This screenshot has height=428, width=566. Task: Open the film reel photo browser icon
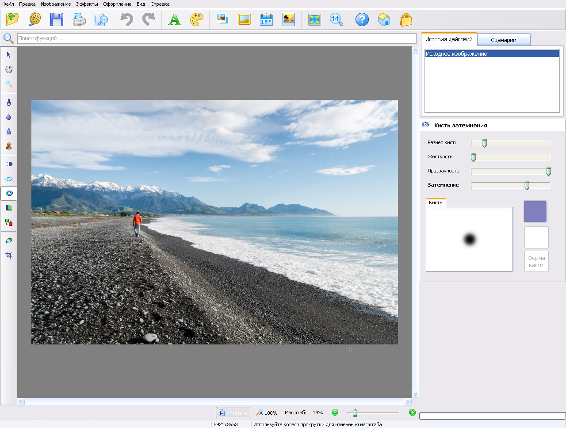pos(35,19)
